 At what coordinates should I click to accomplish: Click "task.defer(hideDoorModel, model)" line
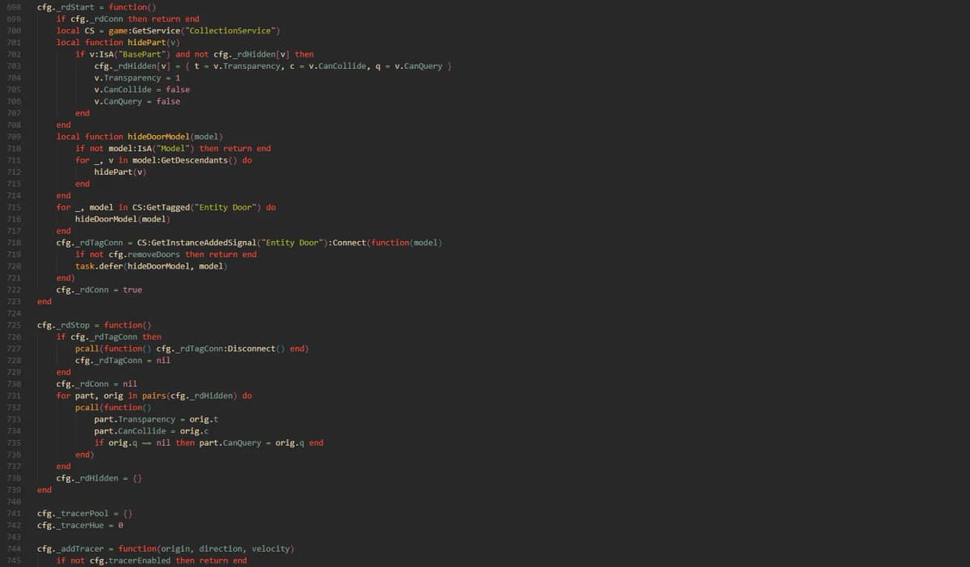(151, 266)
